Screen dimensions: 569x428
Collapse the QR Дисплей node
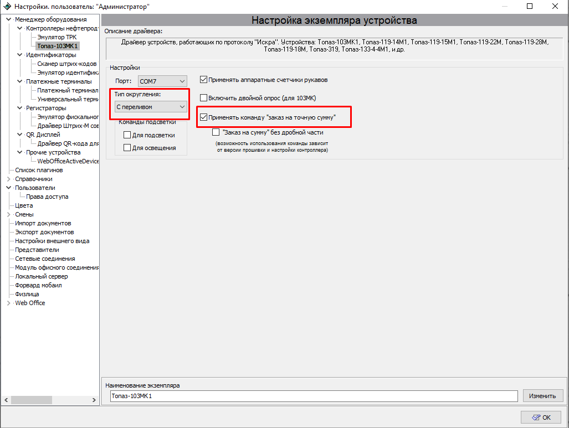pos(19,135)
